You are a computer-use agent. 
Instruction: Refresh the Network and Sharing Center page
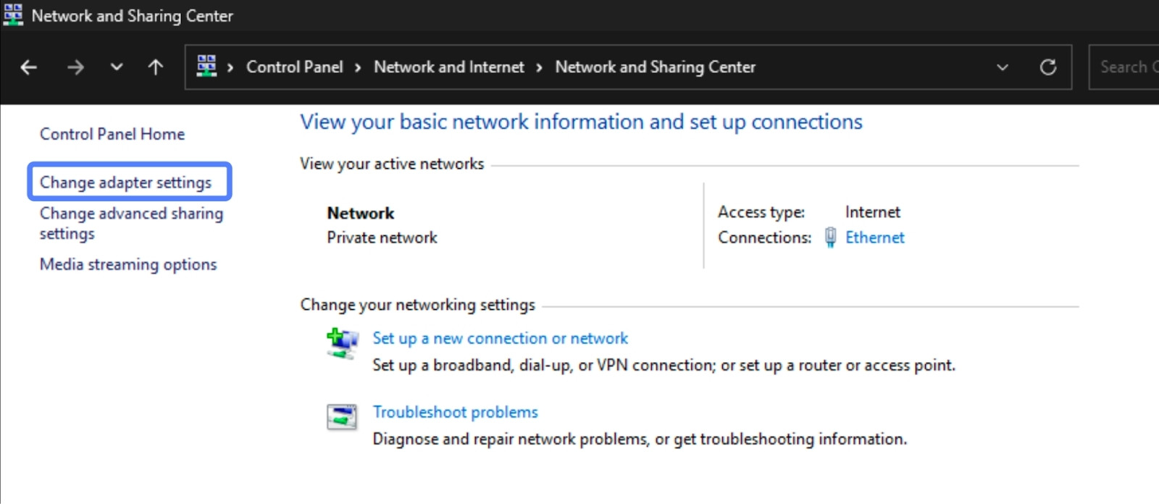click(1047, 67)
